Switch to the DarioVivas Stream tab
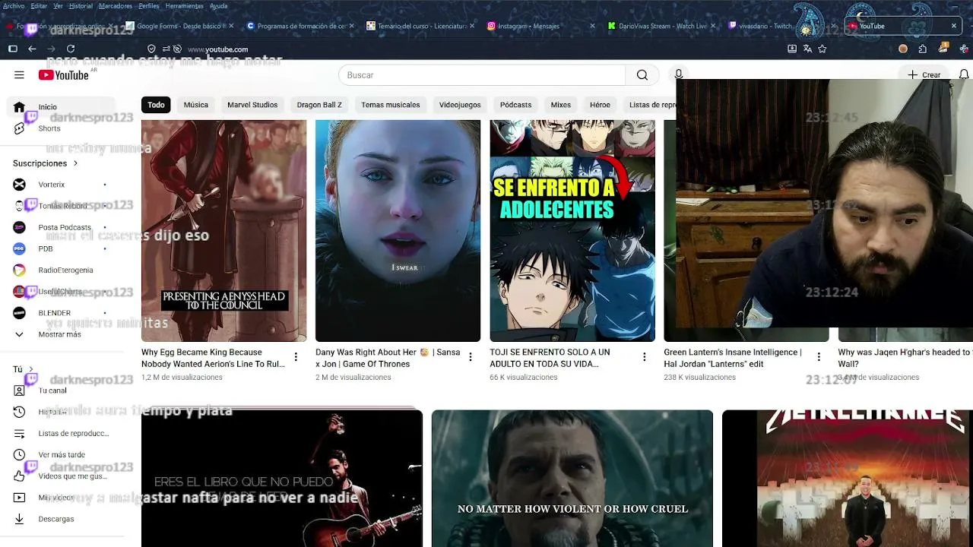The width and height of the screenshot is (973, 547). (661, 26)
